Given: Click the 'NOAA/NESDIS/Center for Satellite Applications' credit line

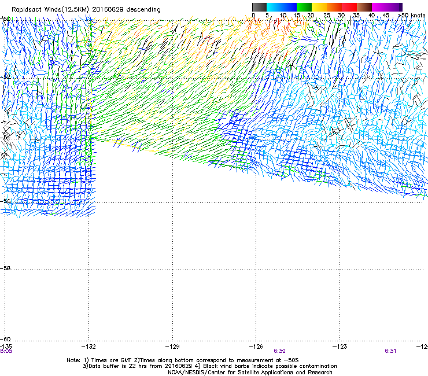Looking at the screenshot, I should point(250,373).
